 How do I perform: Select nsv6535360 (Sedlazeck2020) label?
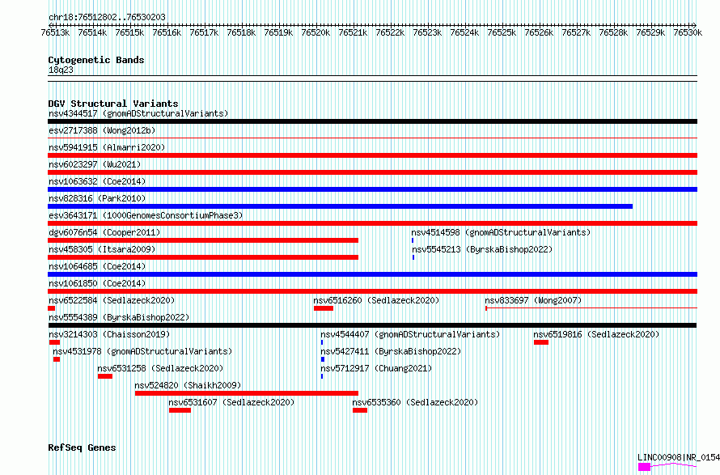pyautogui.click(x=415, y=402)
